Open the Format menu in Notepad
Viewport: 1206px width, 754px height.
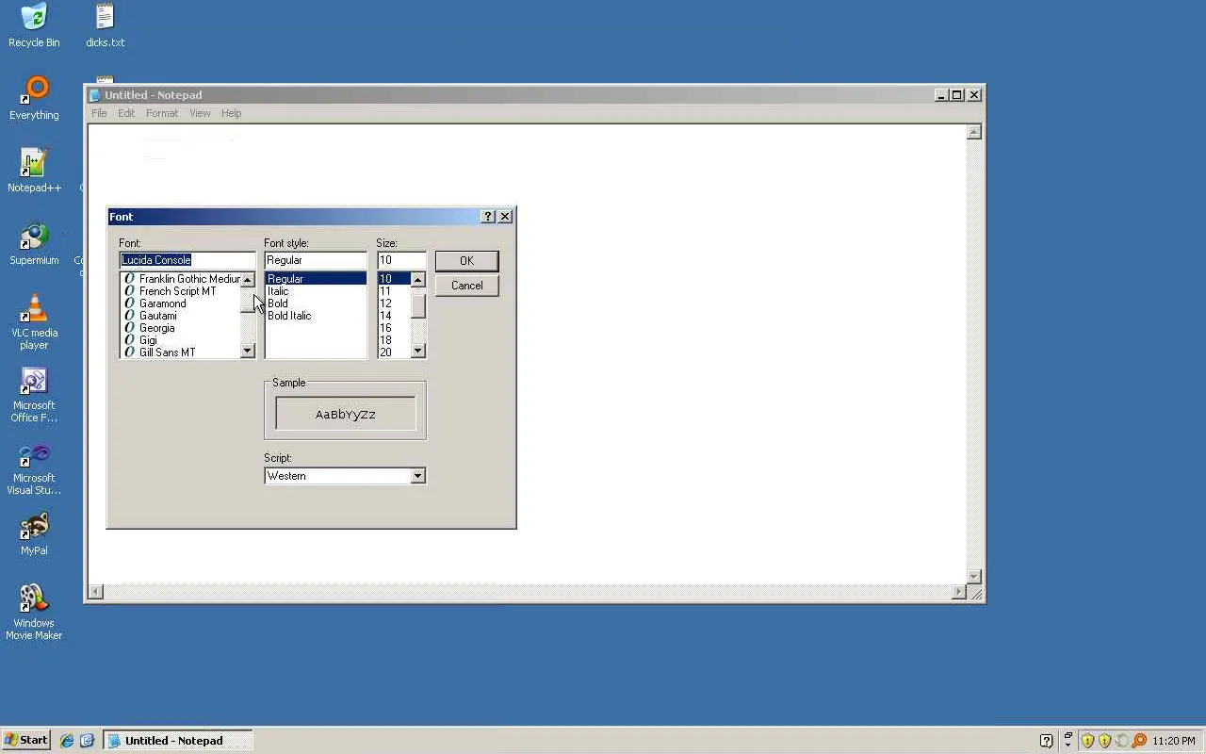pos(162,113)
